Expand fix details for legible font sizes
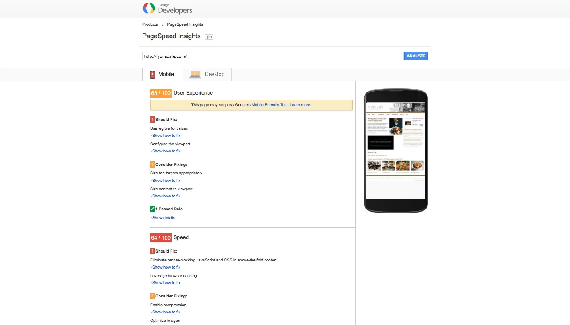This screenshot has width=570, height=325. [x=166, y=136]
